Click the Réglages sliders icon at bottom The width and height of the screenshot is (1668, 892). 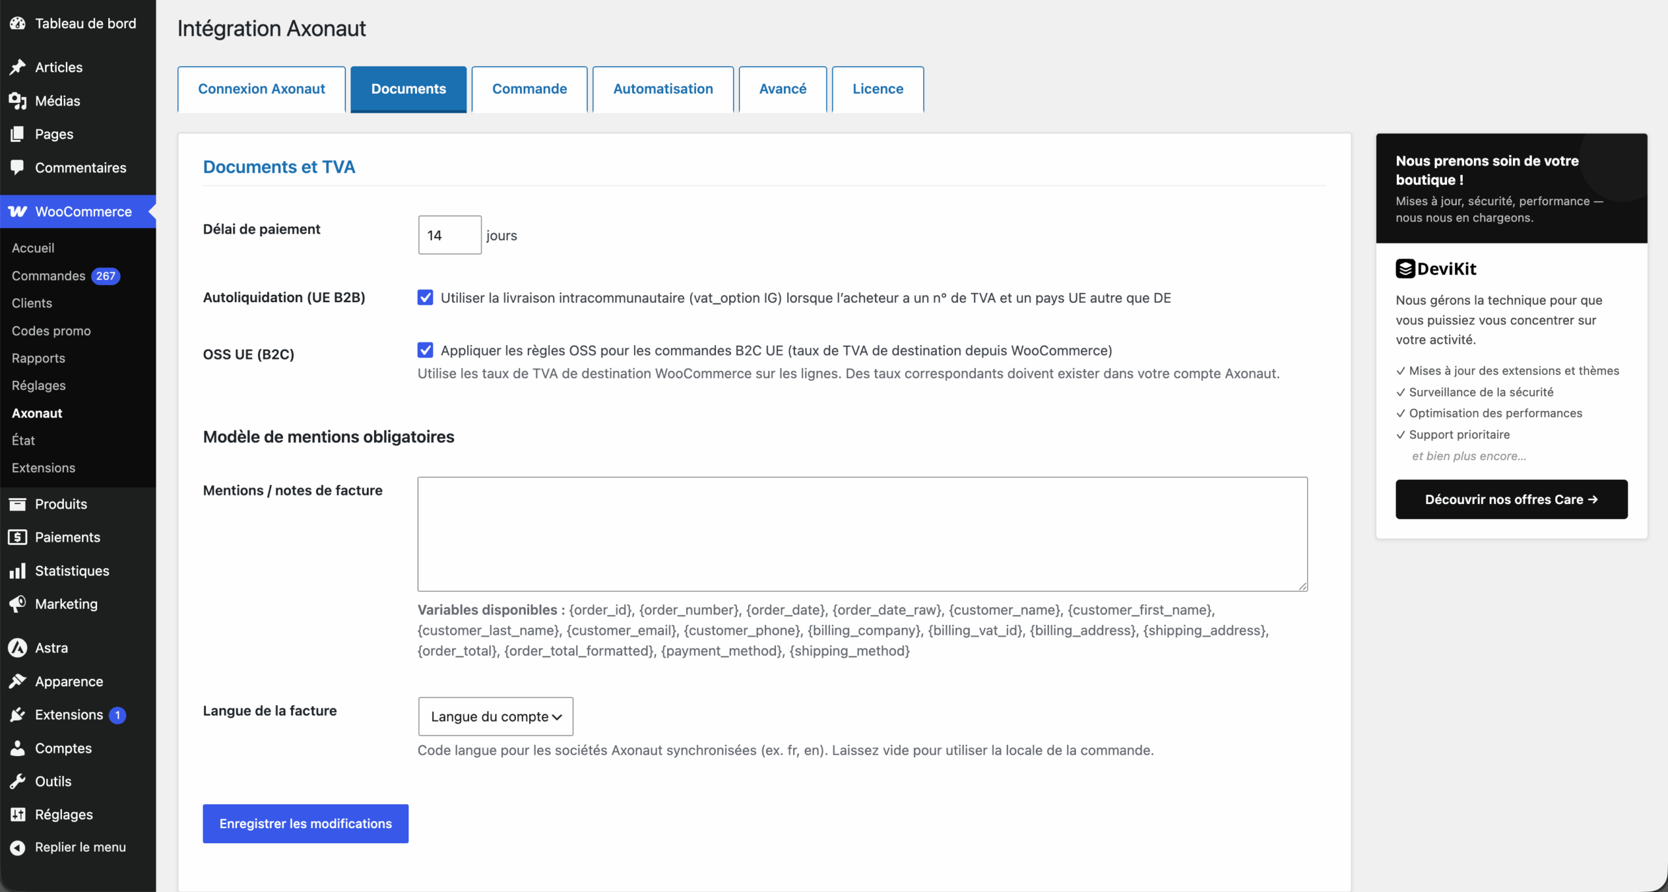tap(18, 815)
